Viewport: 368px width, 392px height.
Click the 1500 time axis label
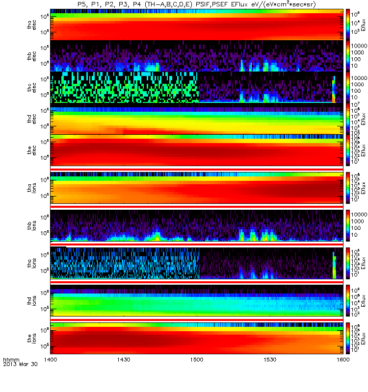(197, 360)
